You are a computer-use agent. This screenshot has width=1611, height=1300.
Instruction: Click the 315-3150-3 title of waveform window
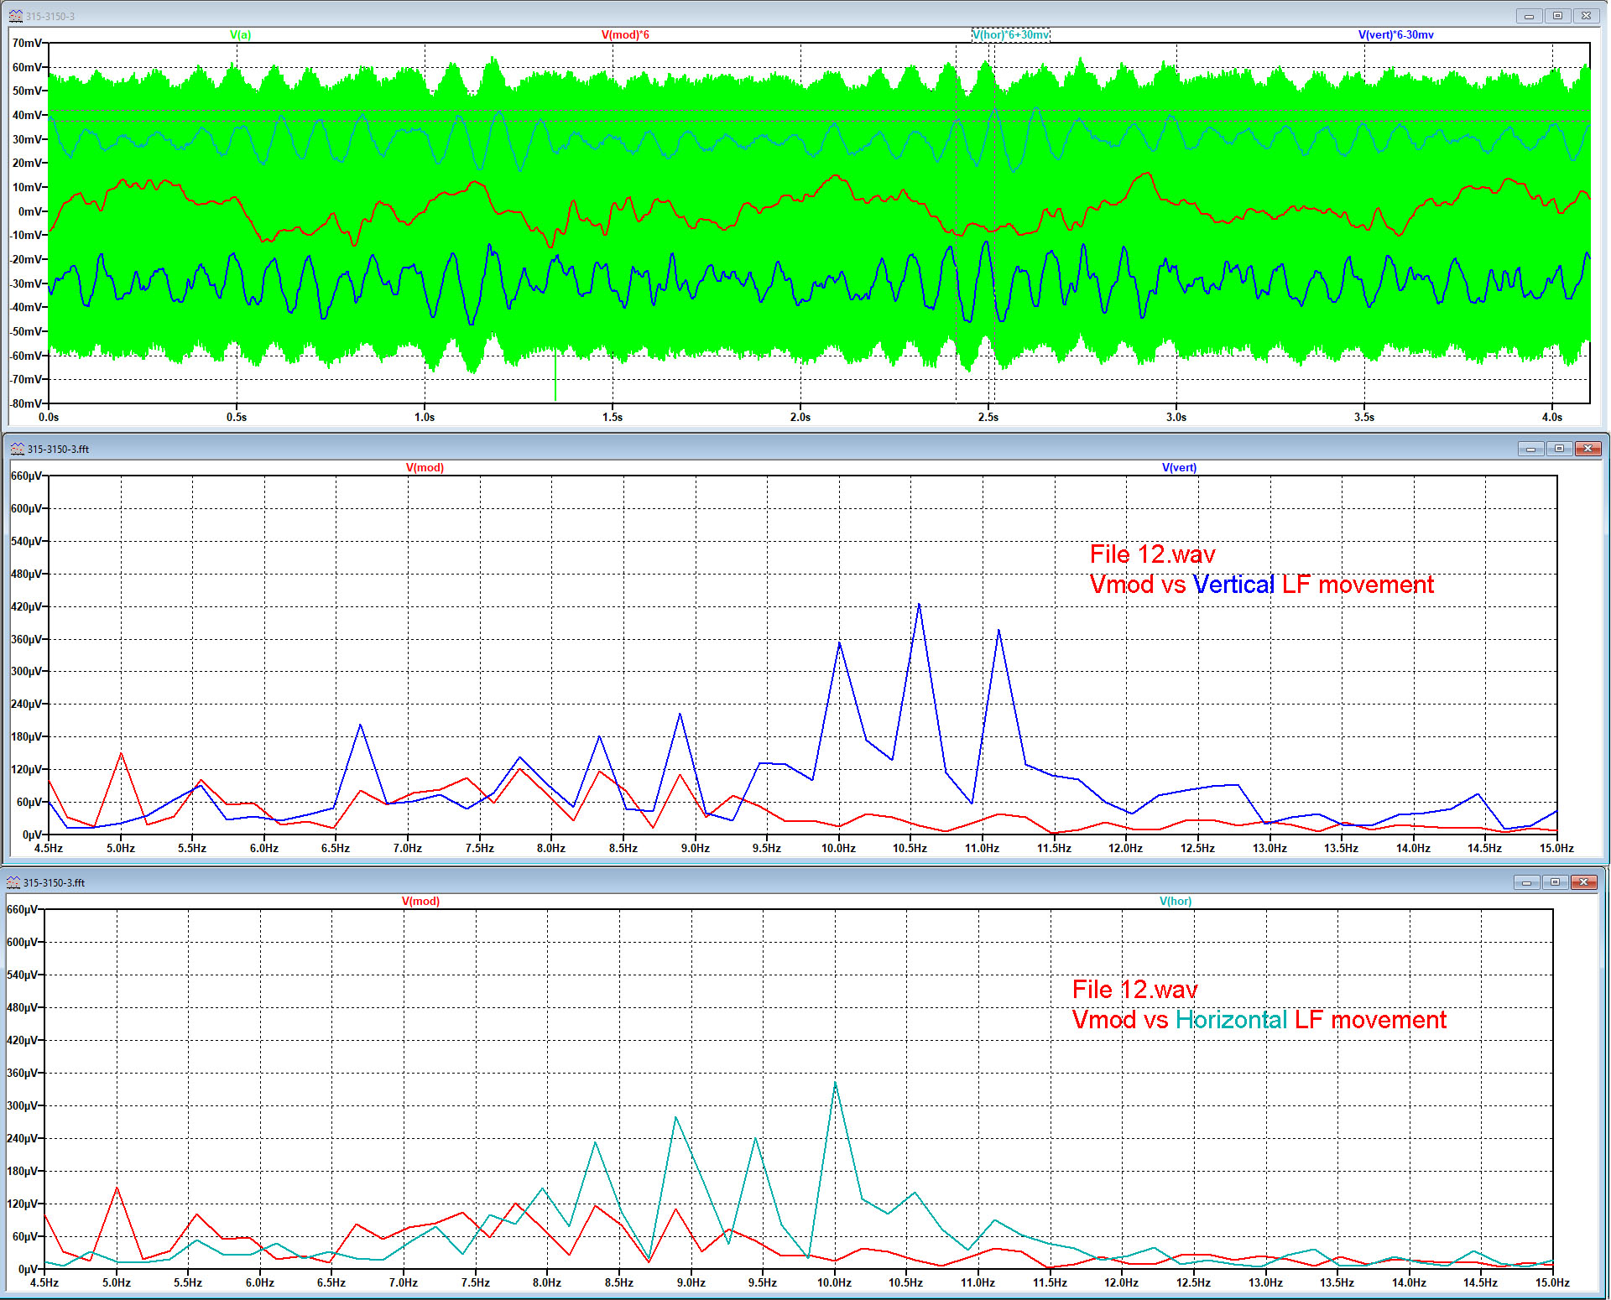coord(50,17)
